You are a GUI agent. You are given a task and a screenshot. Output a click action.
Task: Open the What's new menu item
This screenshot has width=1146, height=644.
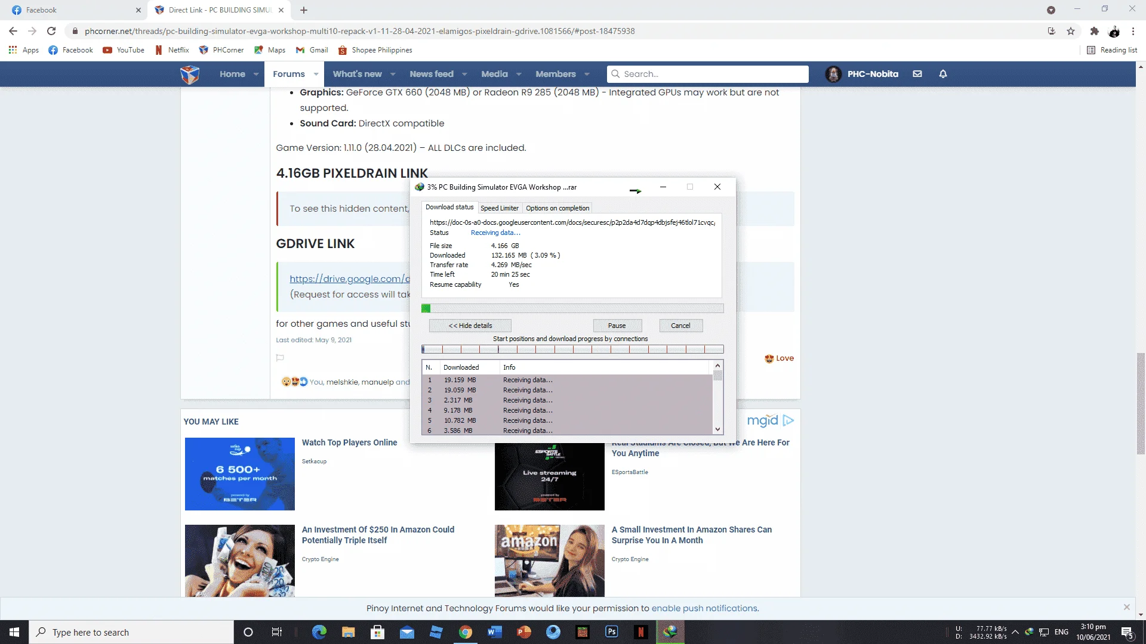[357, 74]
